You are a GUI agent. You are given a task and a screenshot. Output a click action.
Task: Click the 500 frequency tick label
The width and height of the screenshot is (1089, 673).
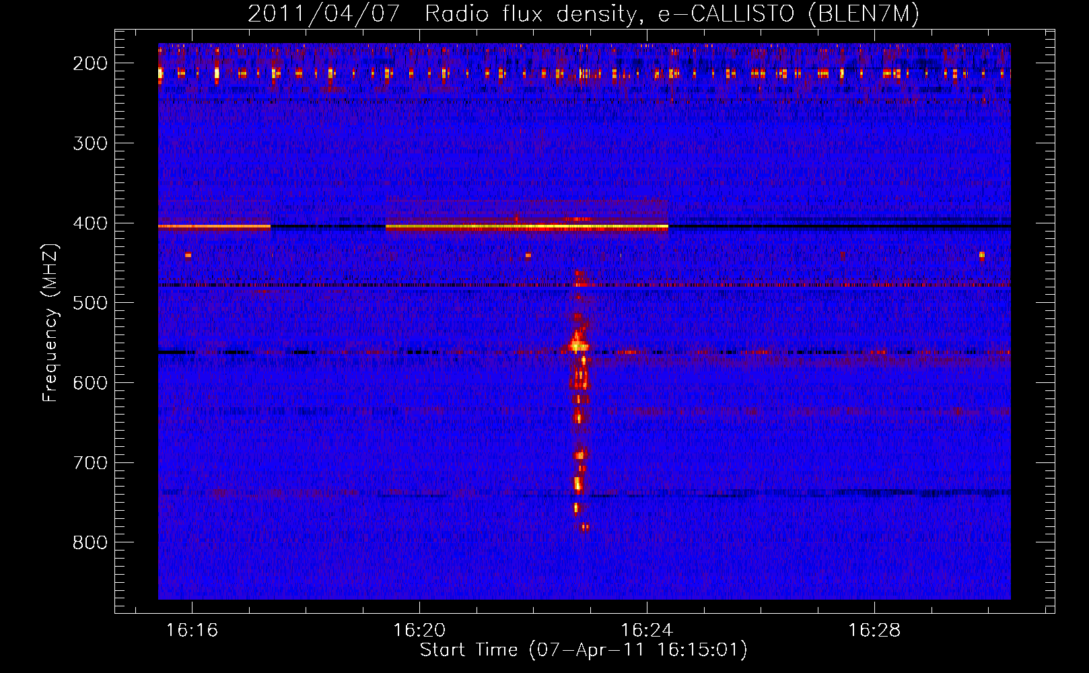(x=90, y=303)
